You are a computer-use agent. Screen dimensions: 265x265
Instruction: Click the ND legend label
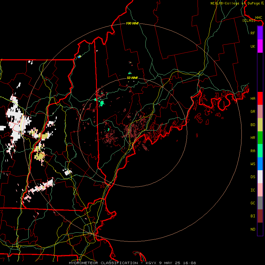(x=253, y=229)
